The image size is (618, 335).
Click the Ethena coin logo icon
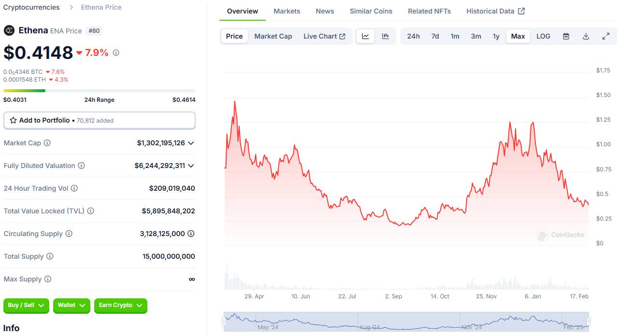click(x=9, y=31)
